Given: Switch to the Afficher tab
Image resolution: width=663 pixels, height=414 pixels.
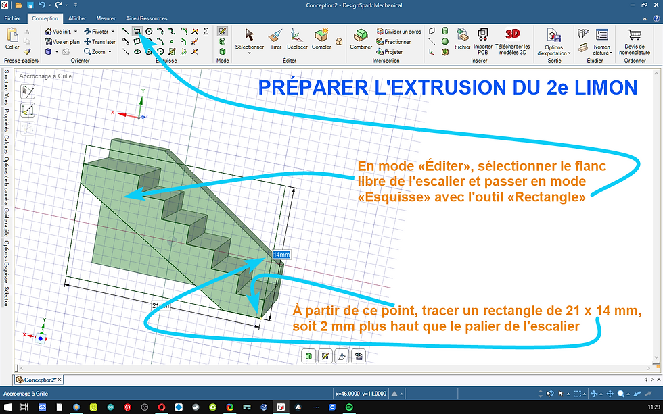Looking at the screenshot, I should [x=77, y=18].
